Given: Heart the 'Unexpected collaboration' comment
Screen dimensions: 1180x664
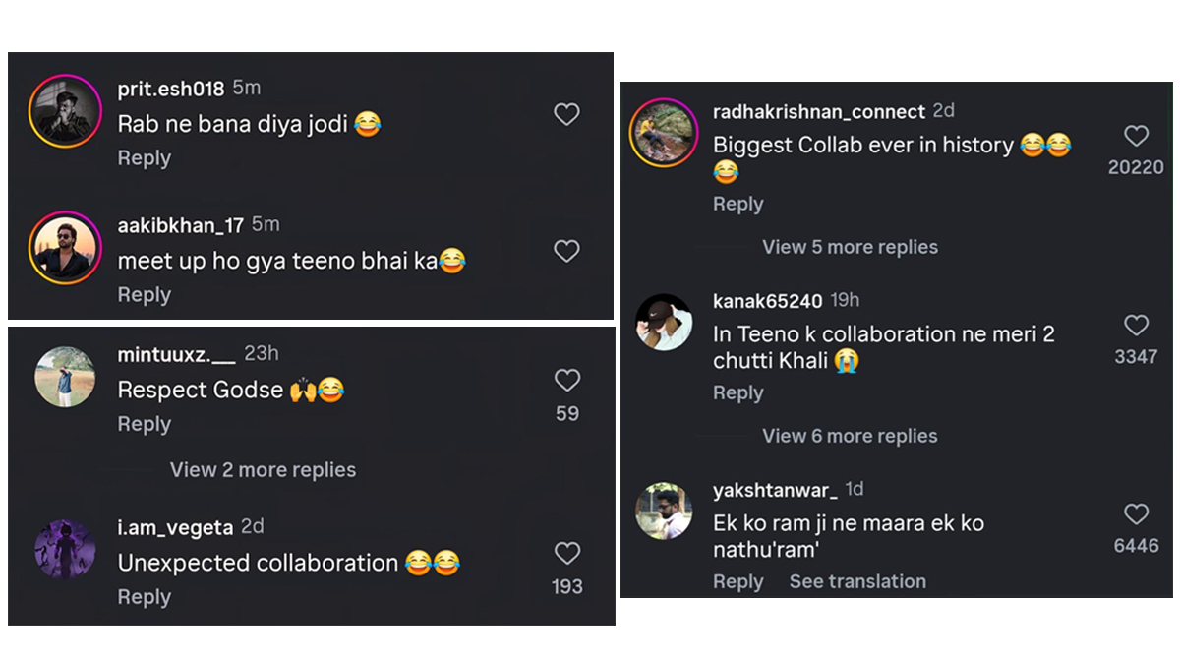Looking at the screenshot, I should pyautogui.click(x=567, y=553).
